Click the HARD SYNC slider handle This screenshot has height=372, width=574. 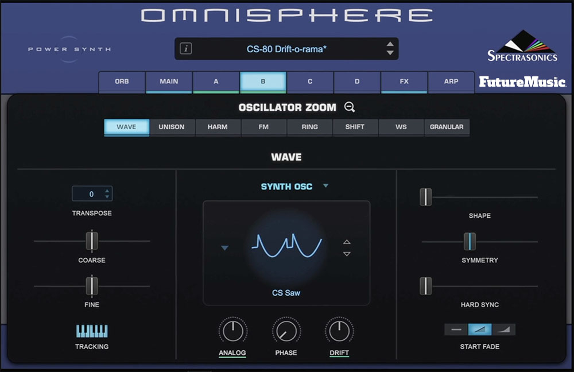tap(426, 286)
